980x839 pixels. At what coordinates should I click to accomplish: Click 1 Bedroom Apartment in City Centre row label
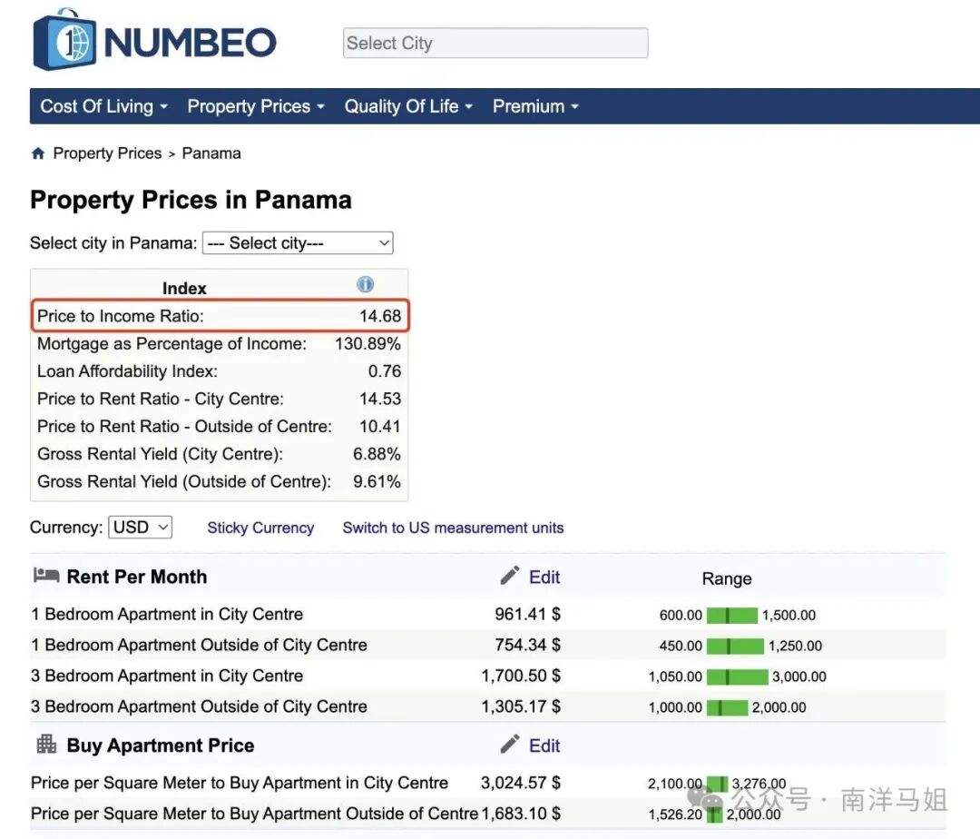pyautogui.click(x=167, y=614)
